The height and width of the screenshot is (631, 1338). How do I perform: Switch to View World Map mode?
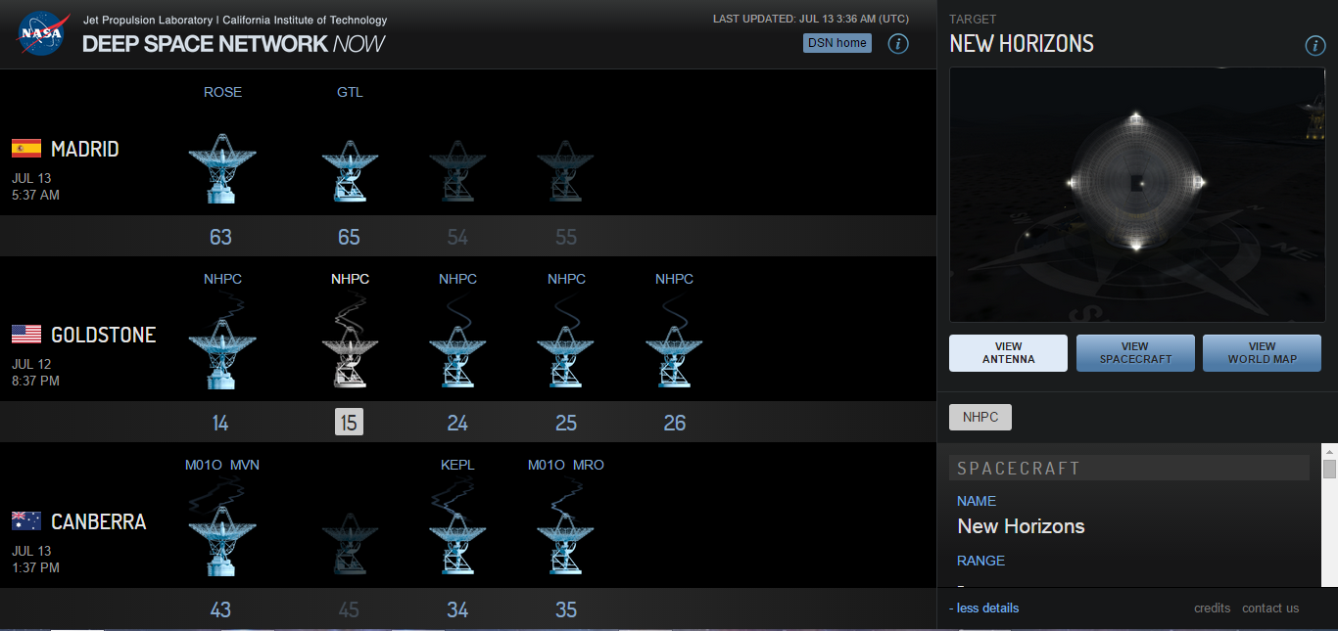[x=1262, y=353]
